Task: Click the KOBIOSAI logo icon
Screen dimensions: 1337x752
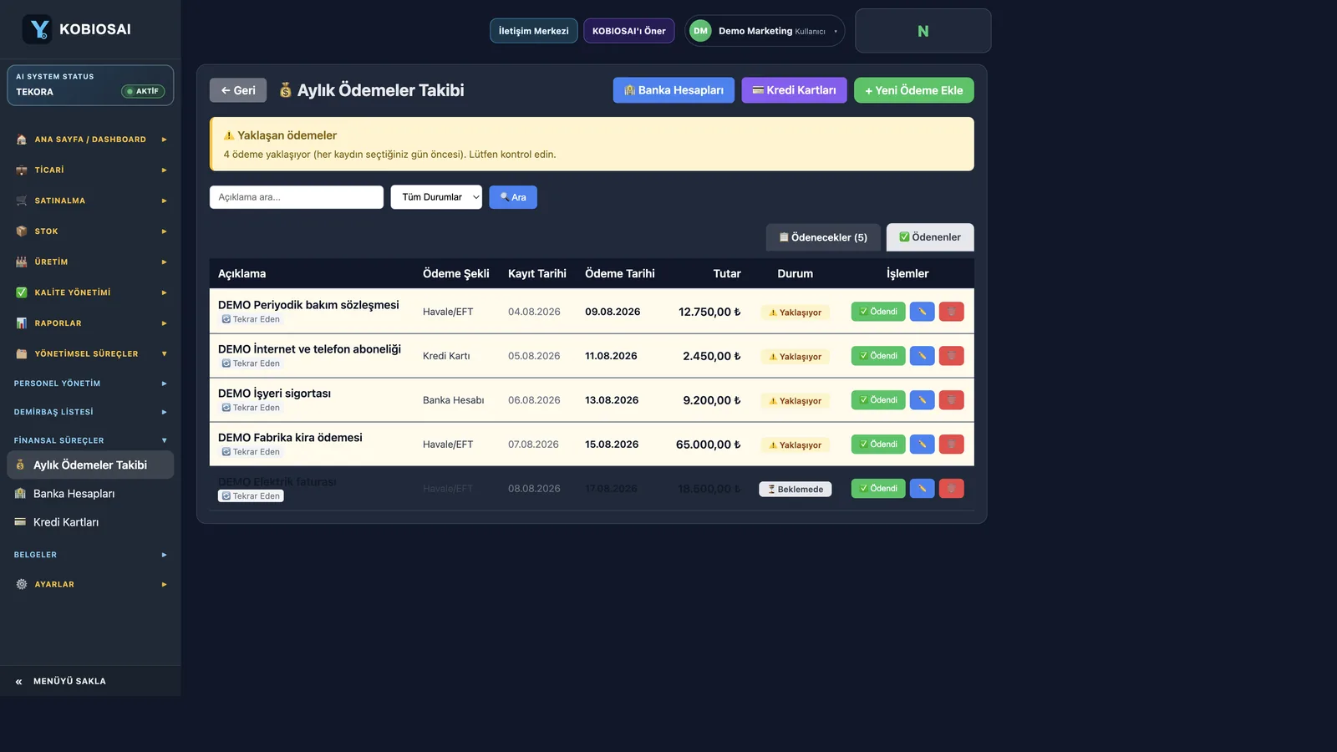Action: click(x=38, y=29)
